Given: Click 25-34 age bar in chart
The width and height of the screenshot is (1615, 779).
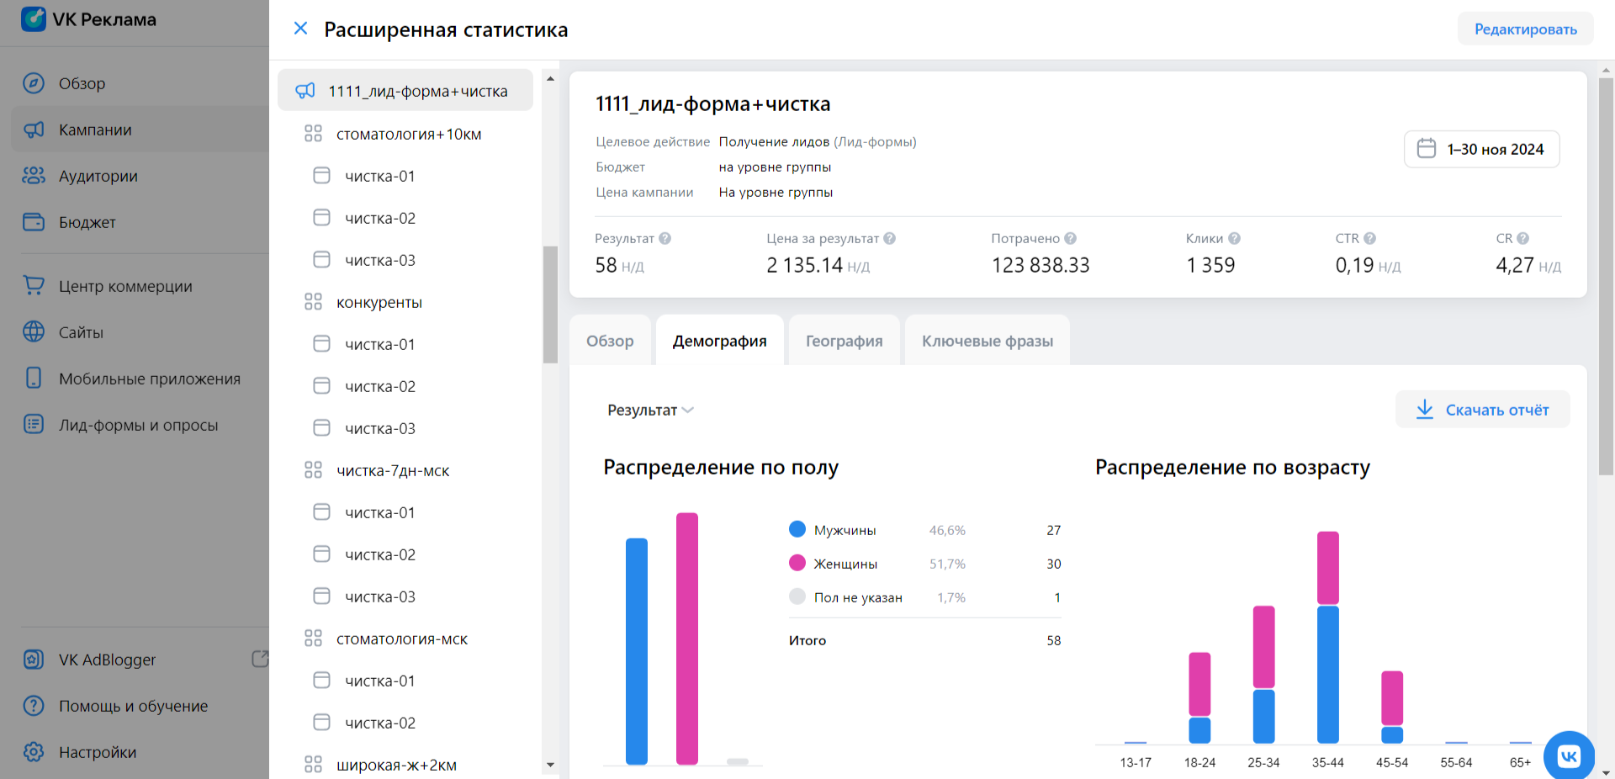Looking at the screenshot, I should [1263, 674].
